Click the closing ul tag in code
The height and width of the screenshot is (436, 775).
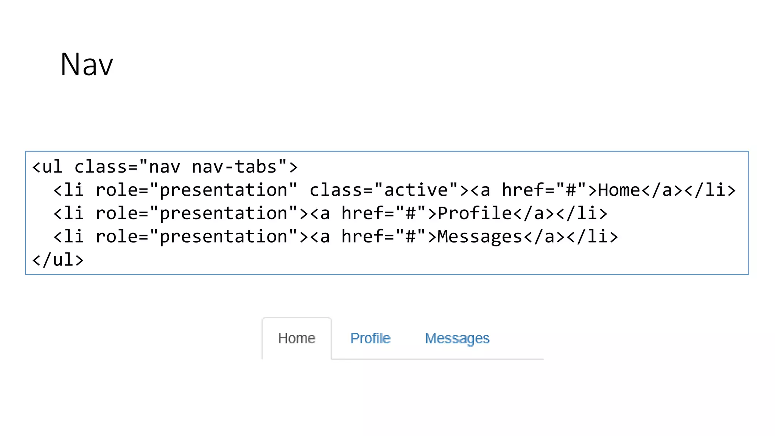[58, 260]
